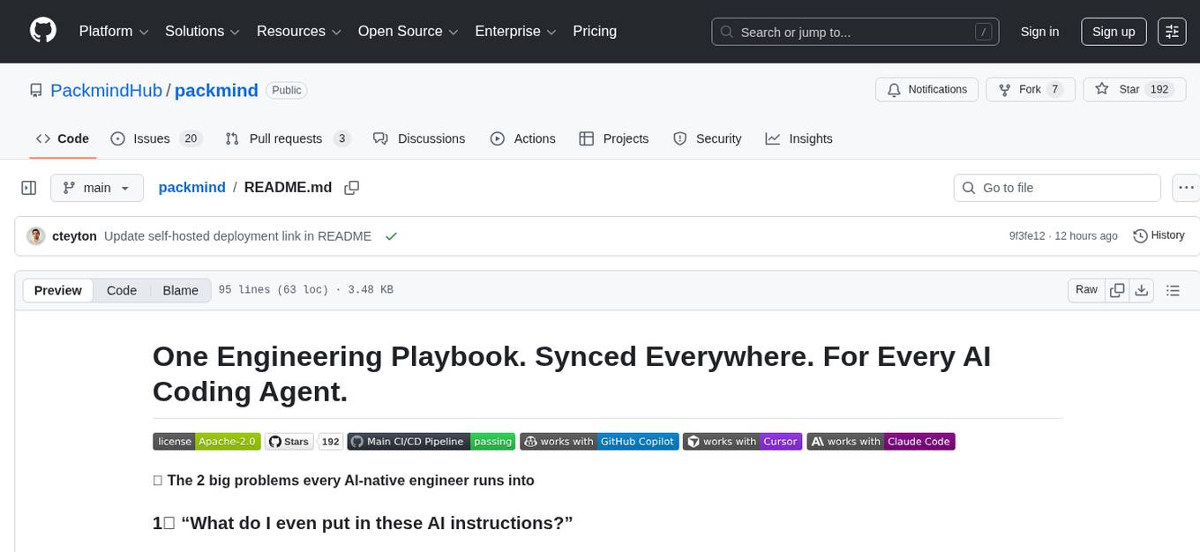Click the verified commit checkmark
The width and height of the screenshot is (1200, 552).
[391, 235]
